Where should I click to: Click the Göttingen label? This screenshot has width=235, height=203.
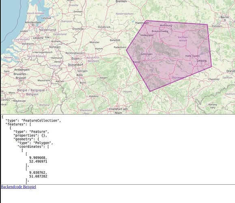click(147, 54)
